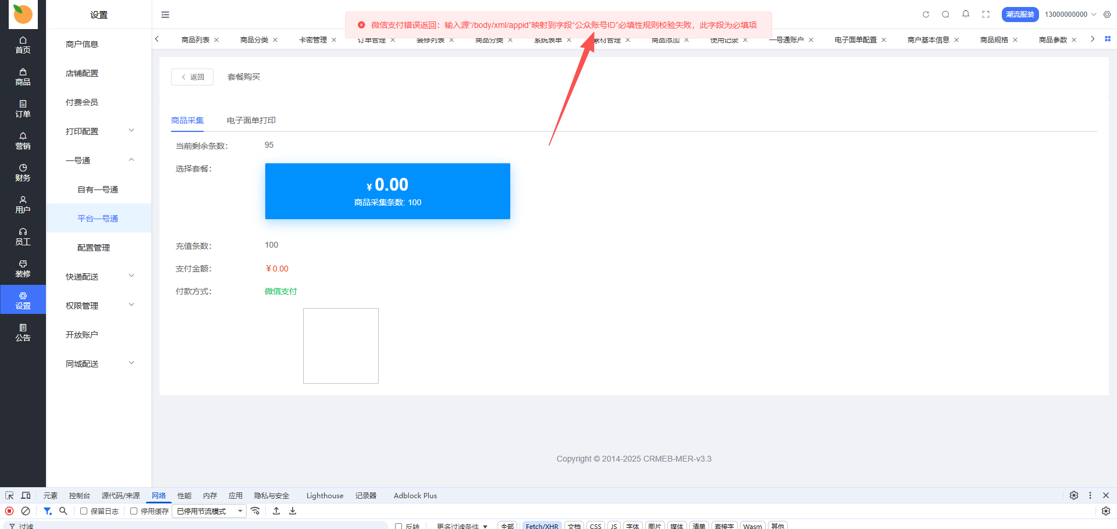
Task: Switch to the 电子面单打印 tab
Action: coord(251,120)
